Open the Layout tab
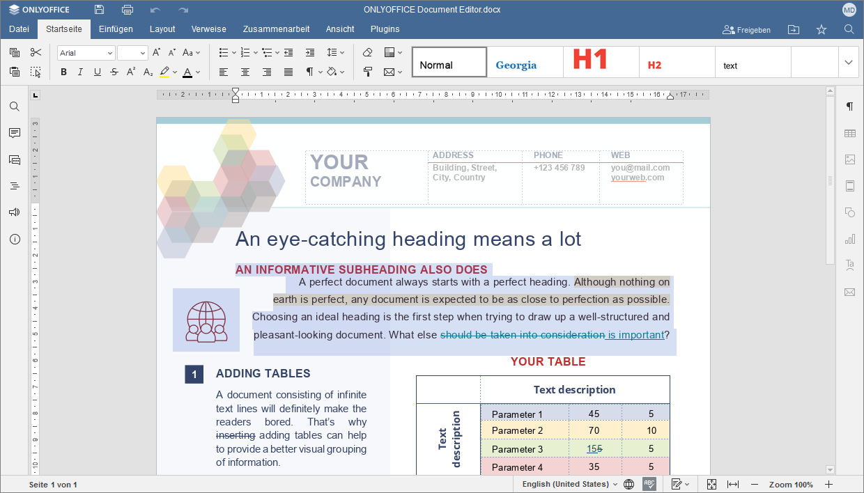The height and width of the screenshot is (493, 864). (162, 29)
